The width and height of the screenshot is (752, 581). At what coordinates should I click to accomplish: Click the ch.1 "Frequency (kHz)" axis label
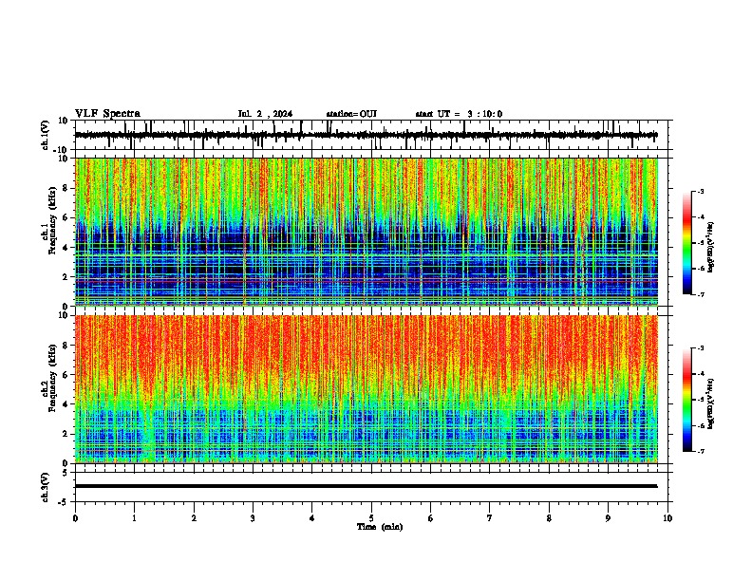tap(52, 221)
